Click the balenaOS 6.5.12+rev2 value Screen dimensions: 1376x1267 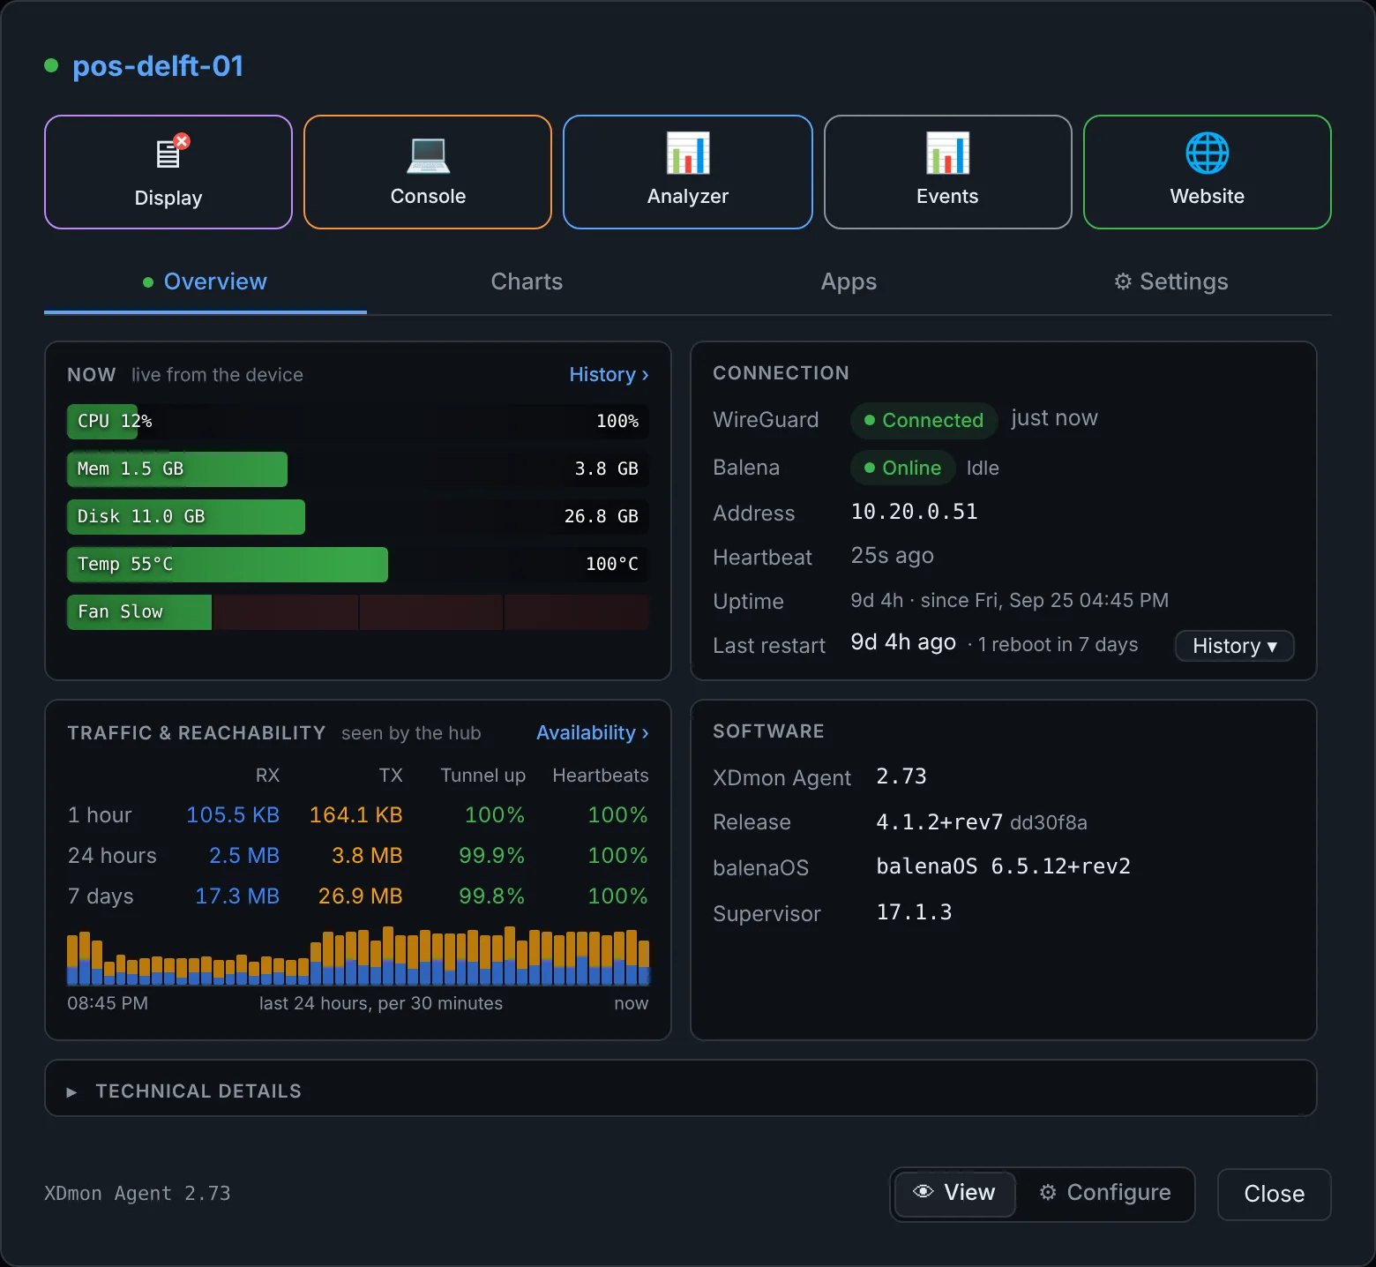point(1003,866)
